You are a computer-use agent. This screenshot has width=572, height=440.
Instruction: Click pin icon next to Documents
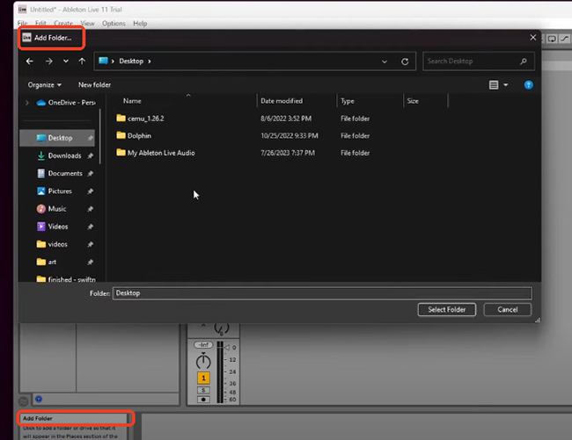(x=90, y=174)
